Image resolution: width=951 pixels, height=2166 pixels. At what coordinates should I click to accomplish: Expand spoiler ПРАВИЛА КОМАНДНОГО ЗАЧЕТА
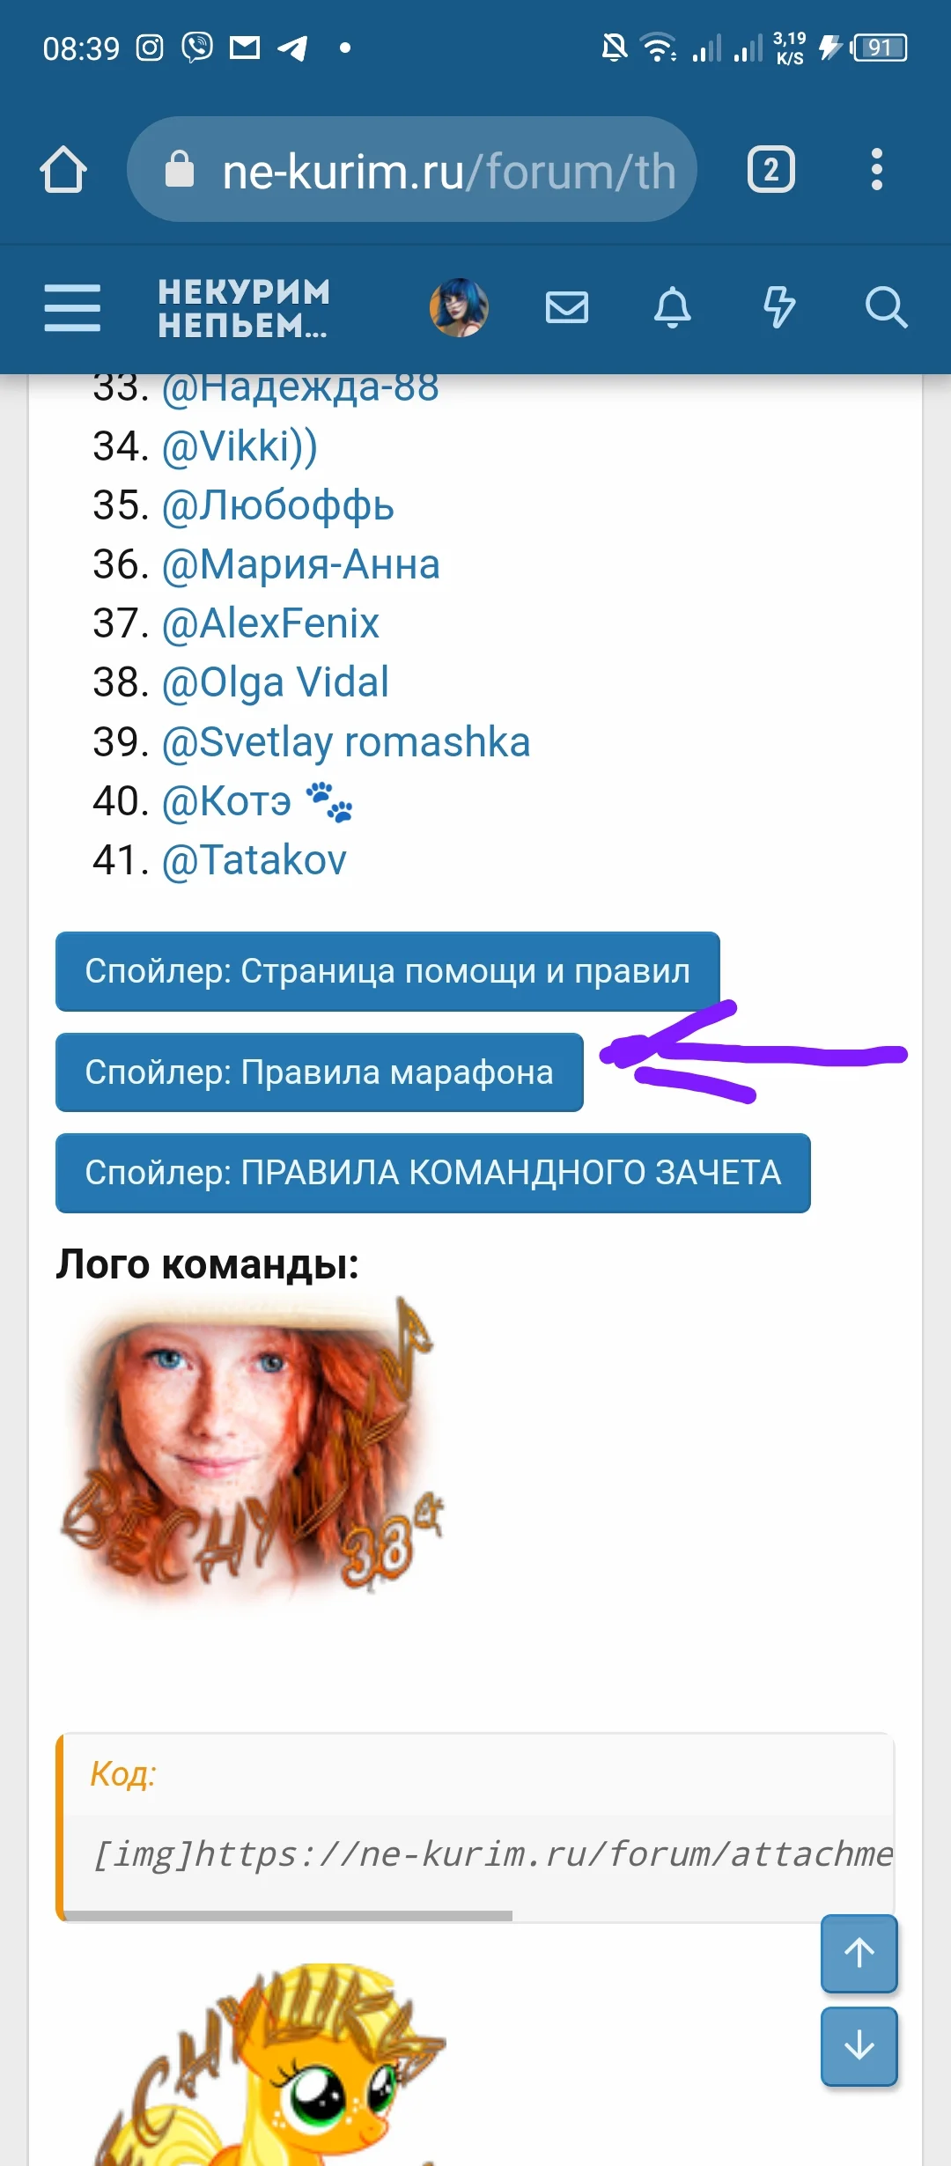click(433, 1173)
